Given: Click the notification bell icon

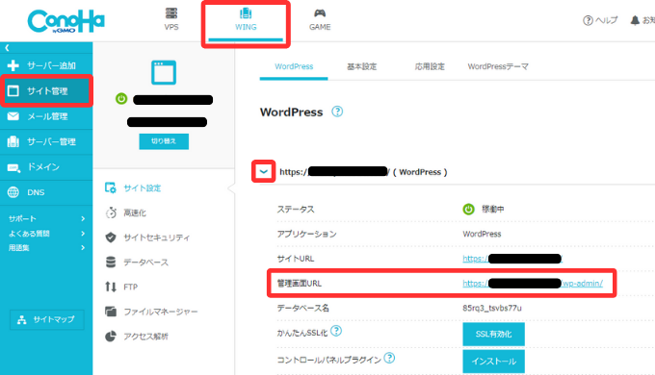Looking at the screenshot, I should (x=635, y=20).
